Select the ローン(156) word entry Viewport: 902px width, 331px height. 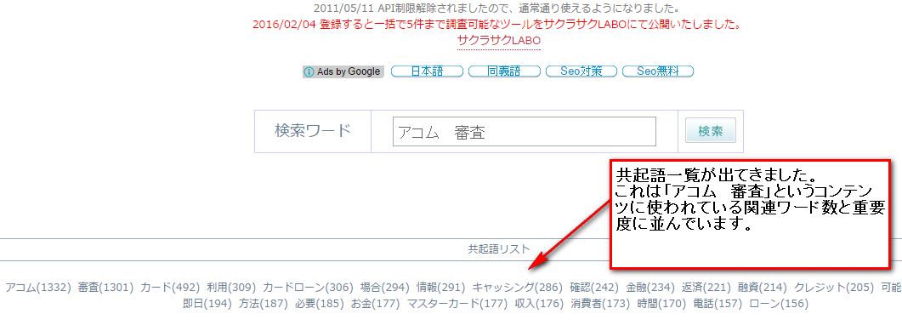coord(779,304)
